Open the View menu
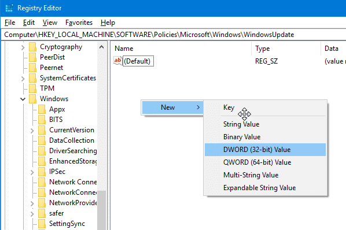The image size is (346, 230). point(50,23)
